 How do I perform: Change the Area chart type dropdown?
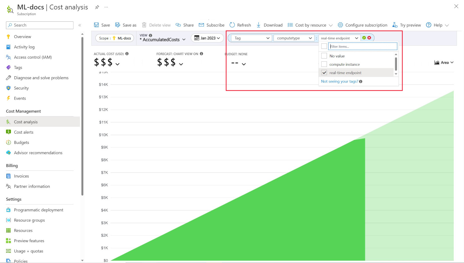click(444, 63)
